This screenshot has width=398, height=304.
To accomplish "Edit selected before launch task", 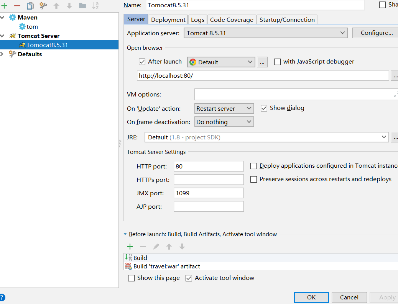I will point(156,247).
